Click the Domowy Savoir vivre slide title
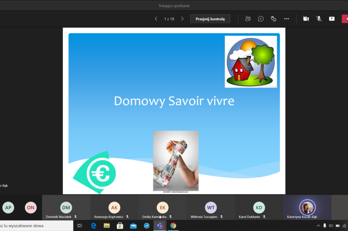The image size is (348, 231). pyautogui.click(x=174, y=101)
